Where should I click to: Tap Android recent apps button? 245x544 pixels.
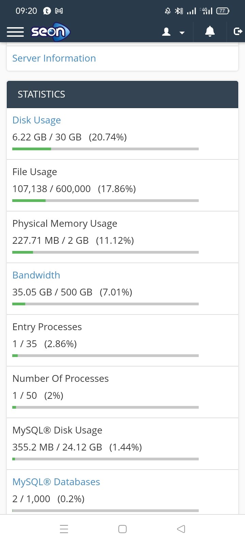64,529
